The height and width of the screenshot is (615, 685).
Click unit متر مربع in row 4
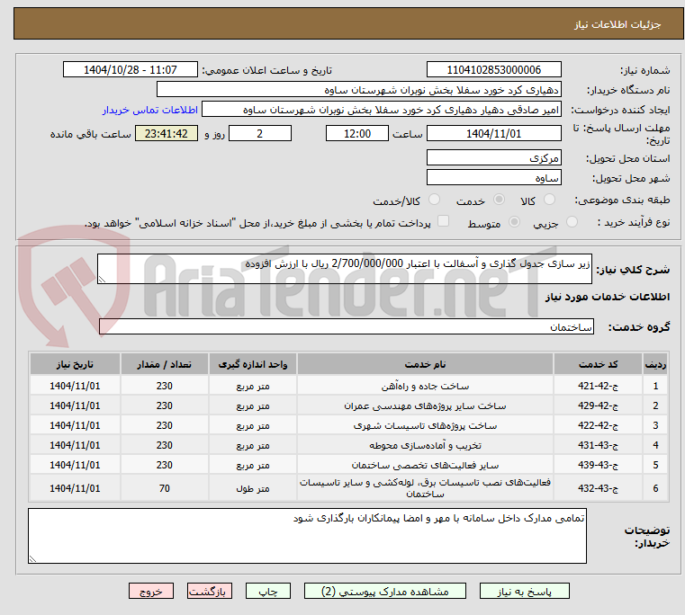253,446
